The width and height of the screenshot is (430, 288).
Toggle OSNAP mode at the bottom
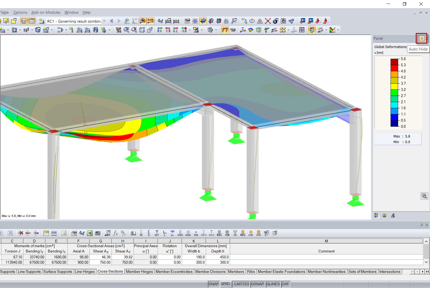coord(257,284)
